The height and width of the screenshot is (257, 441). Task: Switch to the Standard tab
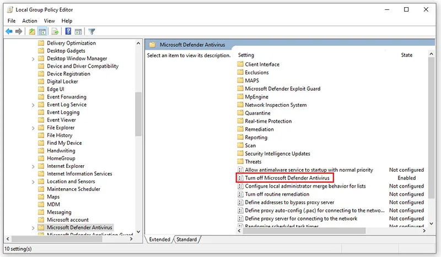pyautogui.click(x=186, y=239)
